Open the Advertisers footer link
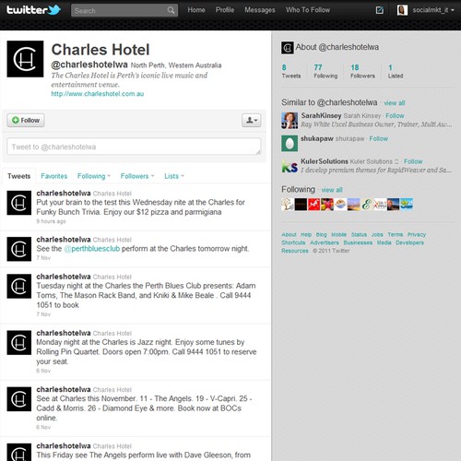 click(x=325, y=242)
